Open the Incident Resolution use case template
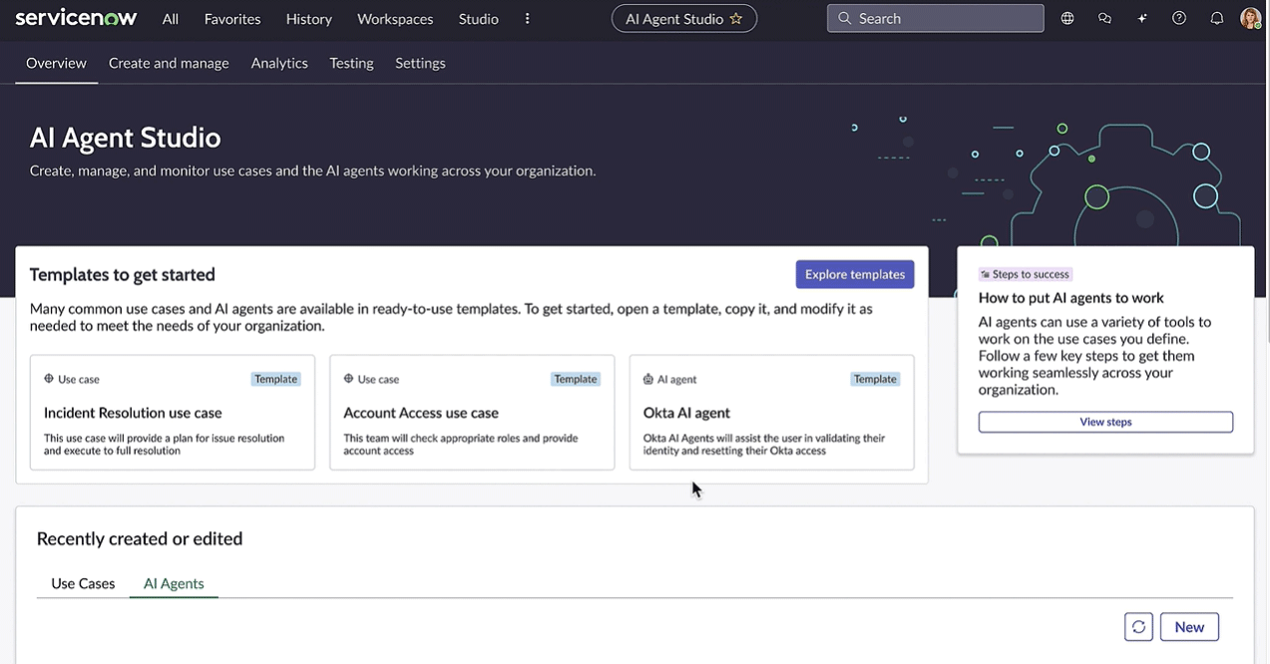 pos(173,413)
